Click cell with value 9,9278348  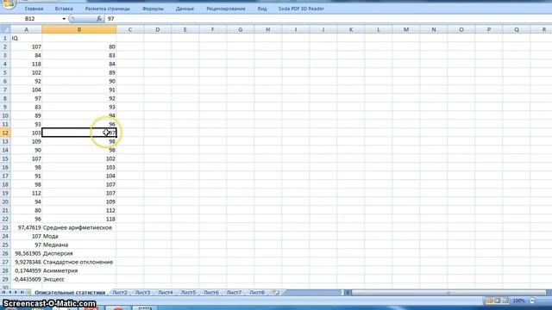26,262
